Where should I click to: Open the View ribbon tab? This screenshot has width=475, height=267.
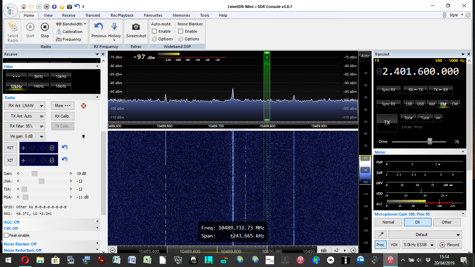(48, 15)
